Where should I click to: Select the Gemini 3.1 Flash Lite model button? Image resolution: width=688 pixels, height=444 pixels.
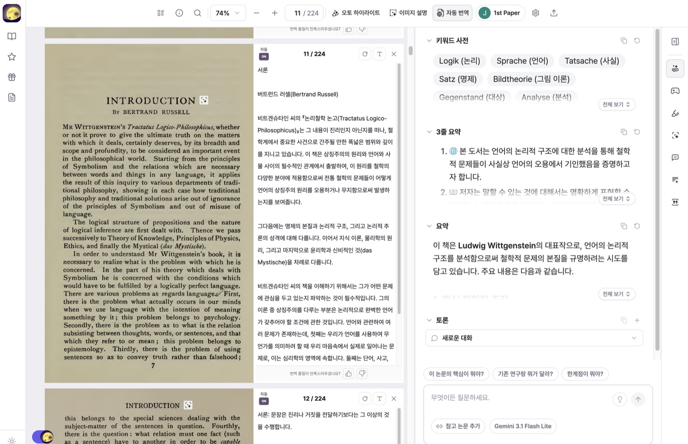pos(523,426)
